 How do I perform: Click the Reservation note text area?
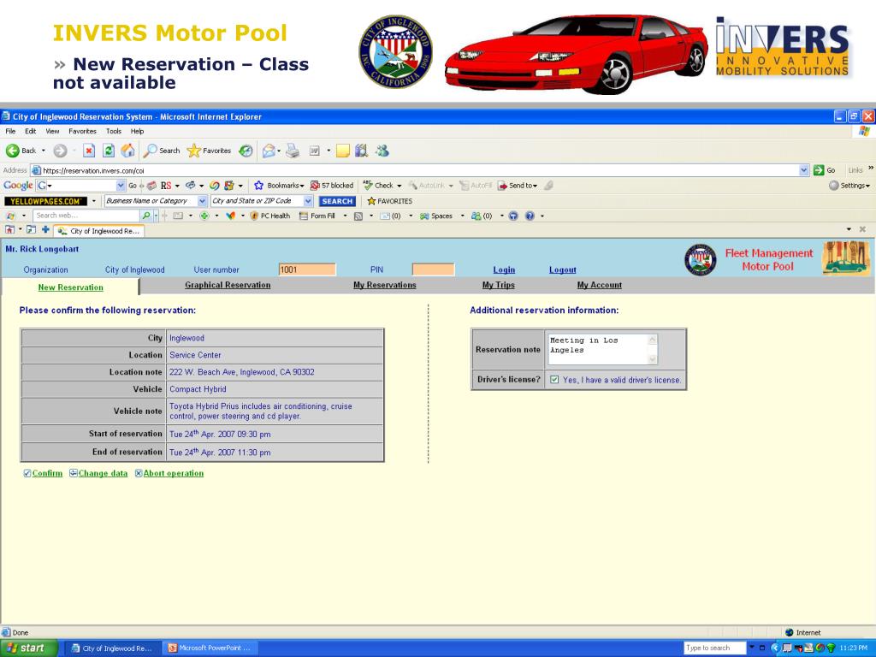click(596, 349)
